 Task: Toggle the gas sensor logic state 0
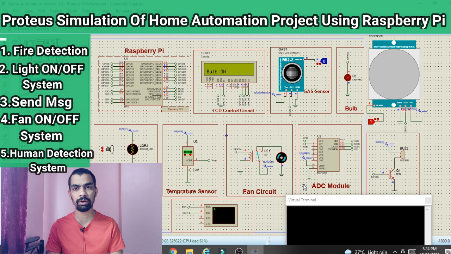pyautogui.click(x=324, y=61)
